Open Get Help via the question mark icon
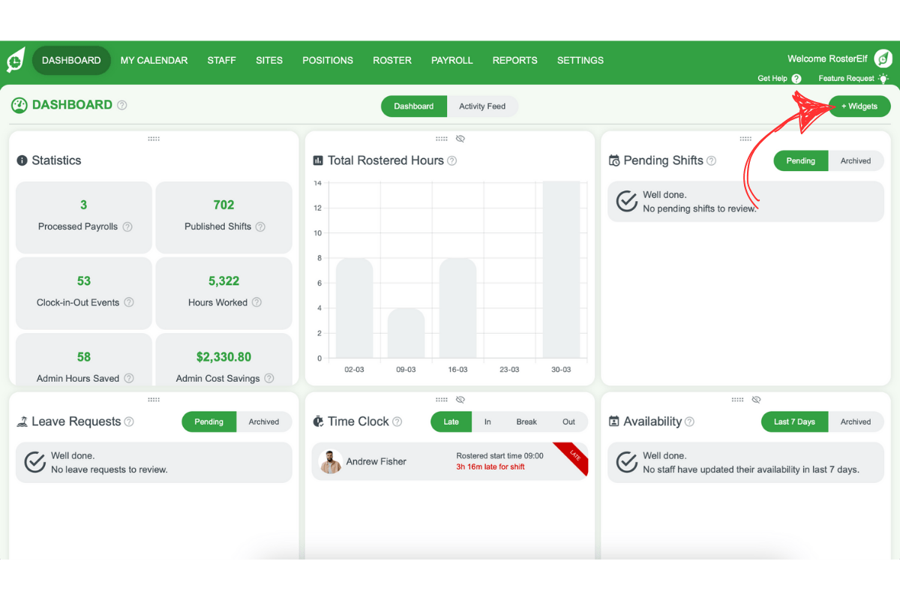The image size is (900, 600). (x=796, y=78)
